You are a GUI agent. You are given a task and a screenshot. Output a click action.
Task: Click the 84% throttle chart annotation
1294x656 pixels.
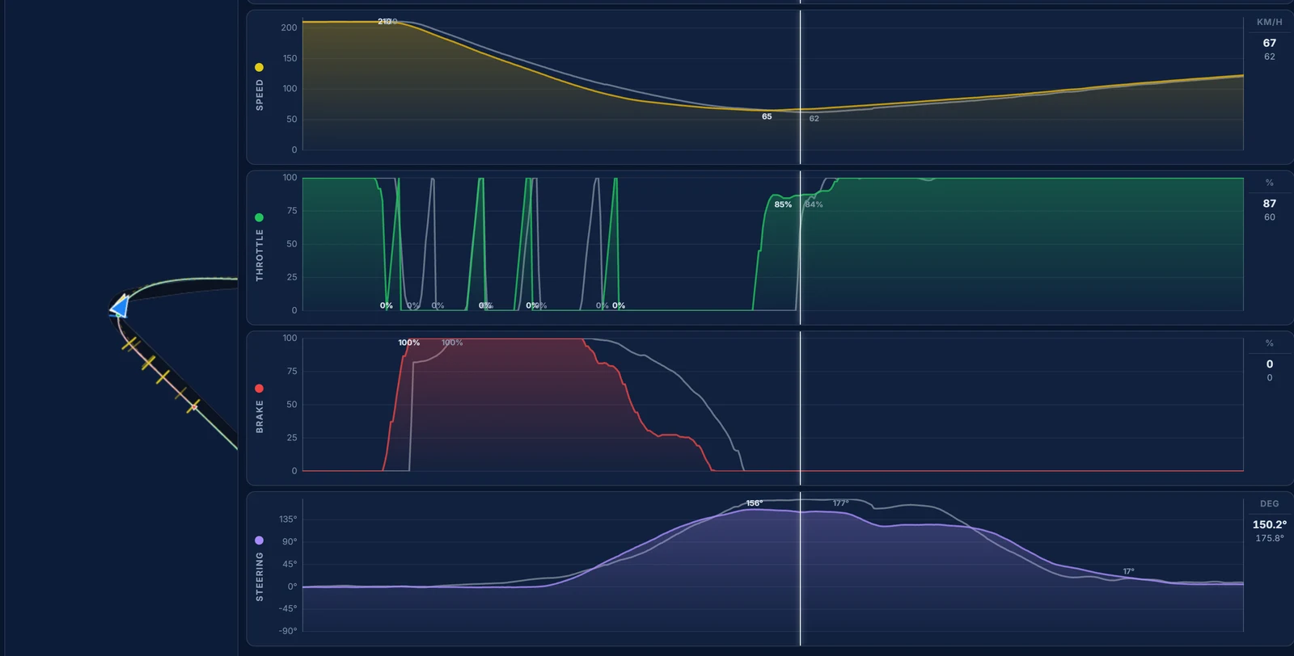coord(814,204)
